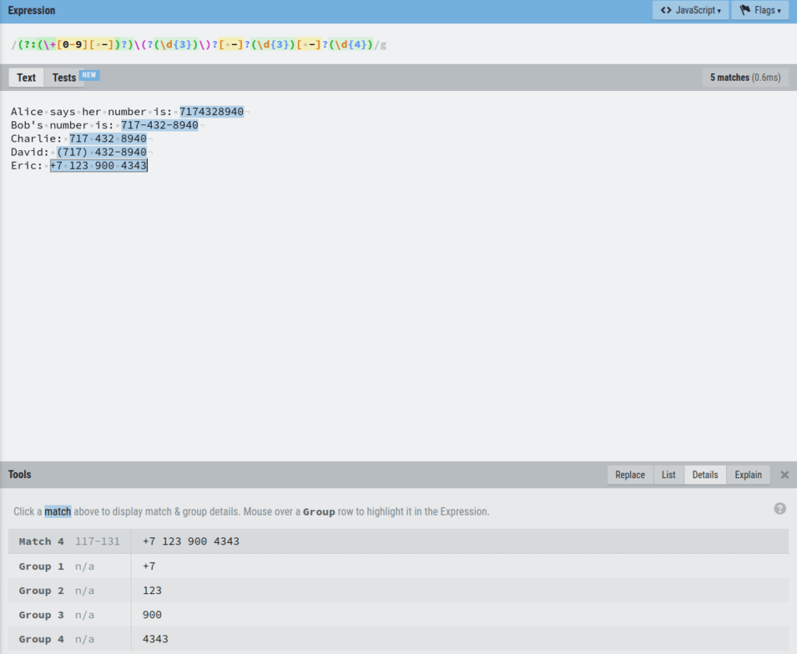Close the Tools panel with X
Screen dimensions: 797x654
[785, 475]
